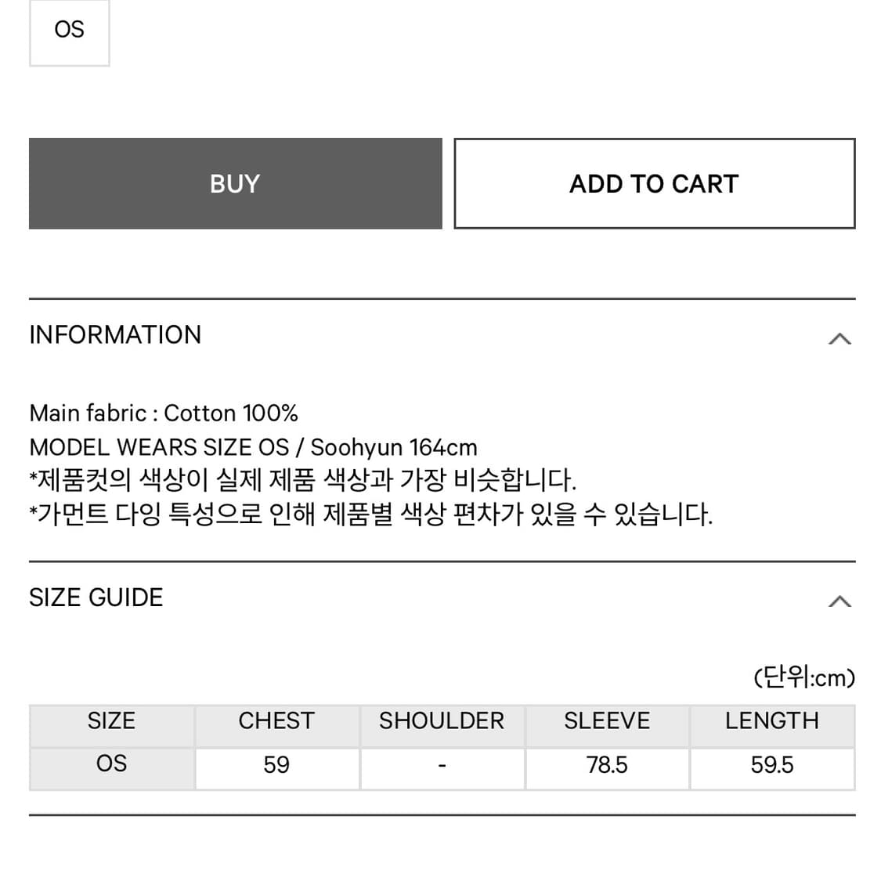Click the INFORMATION section heading
Screen dimensions: 881x881
115,335
